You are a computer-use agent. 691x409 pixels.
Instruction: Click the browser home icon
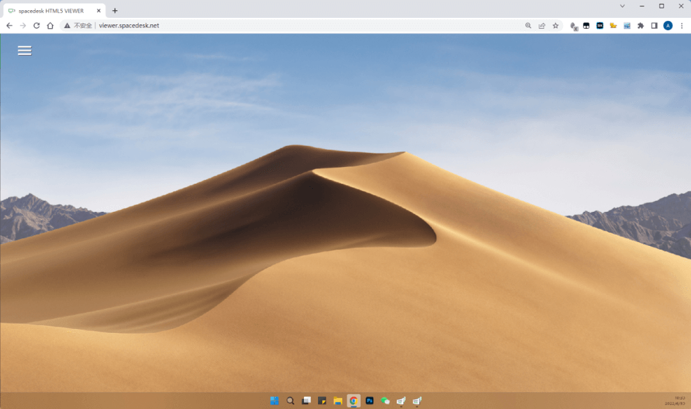51,26
